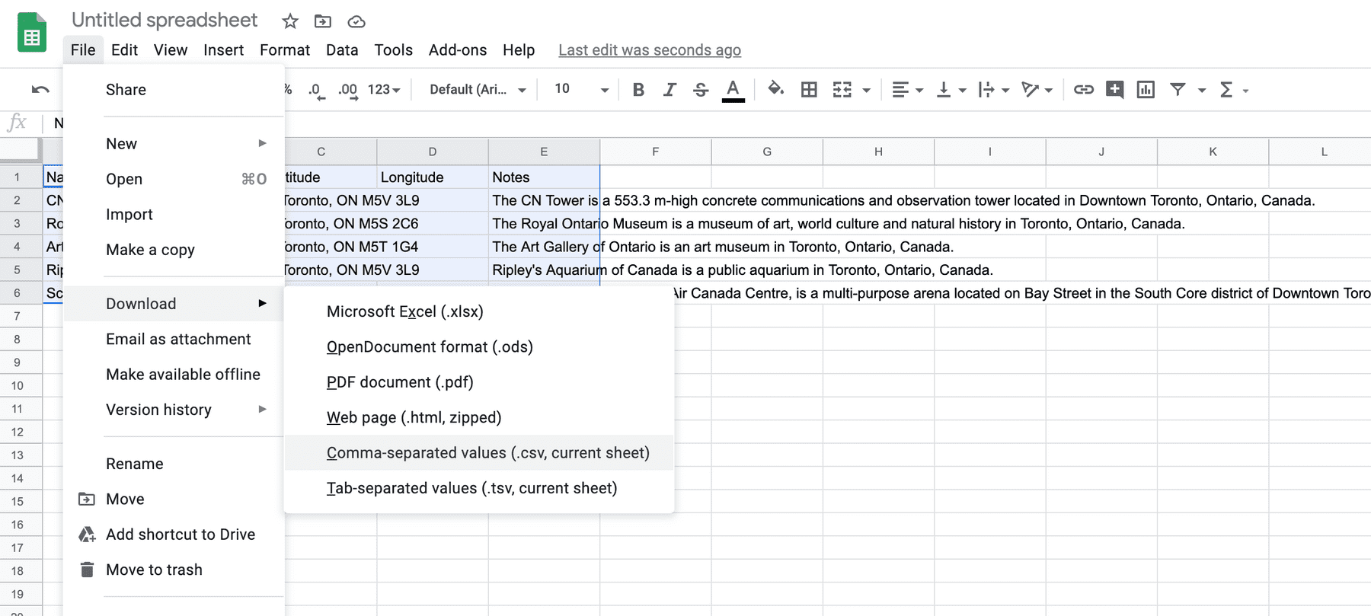Open functions sigma icon
Viewport: 1371px width, 616px height.
coord(1226,90)
